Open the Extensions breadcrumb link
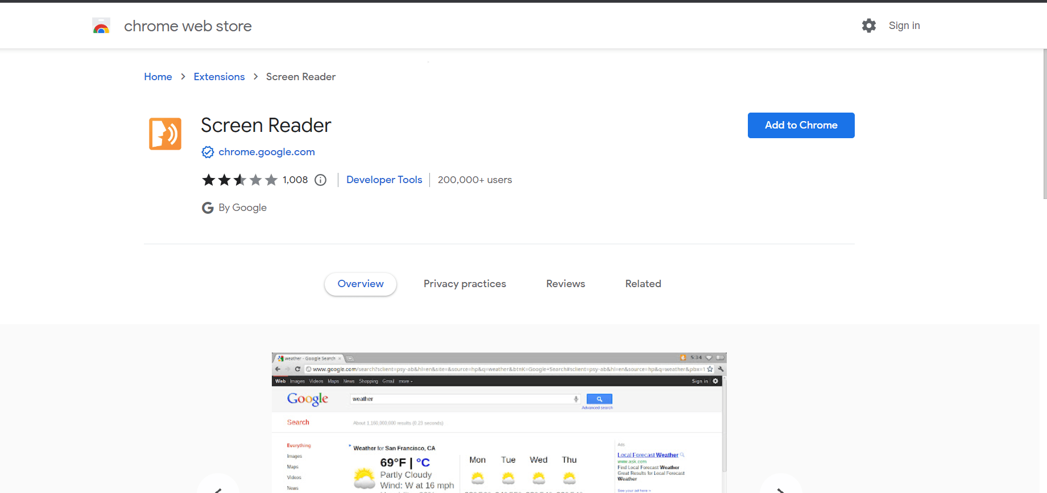1047x493 pixels. coord(219,77)
